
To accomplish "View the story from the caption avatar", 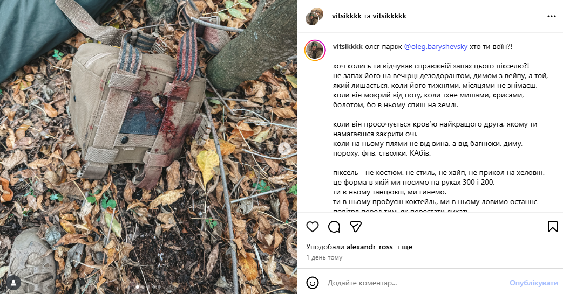I will pyautogui.click(x=315, y=50).
